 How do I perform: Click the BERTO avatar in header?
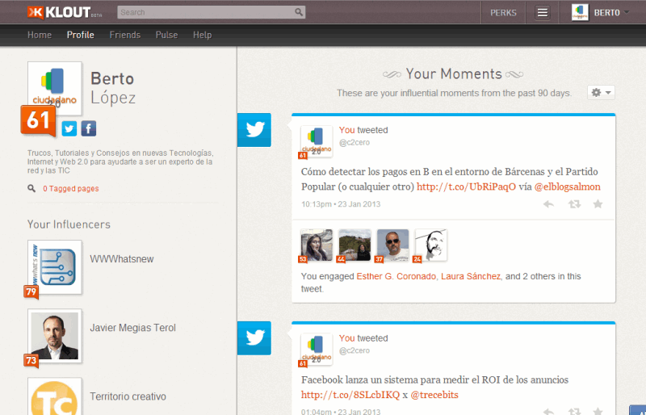pos(580,12)
